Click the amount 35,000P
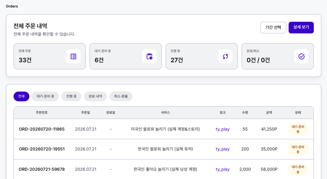 click(269, 149)
